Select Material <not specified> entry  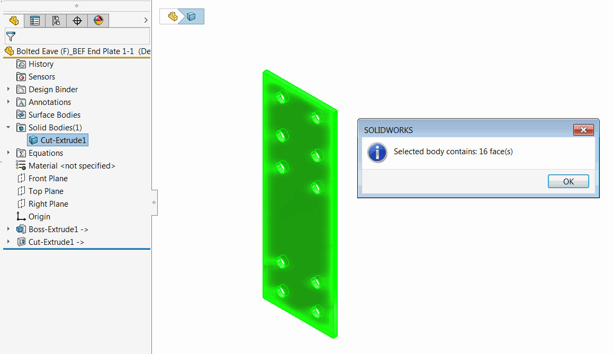[71, 166]
